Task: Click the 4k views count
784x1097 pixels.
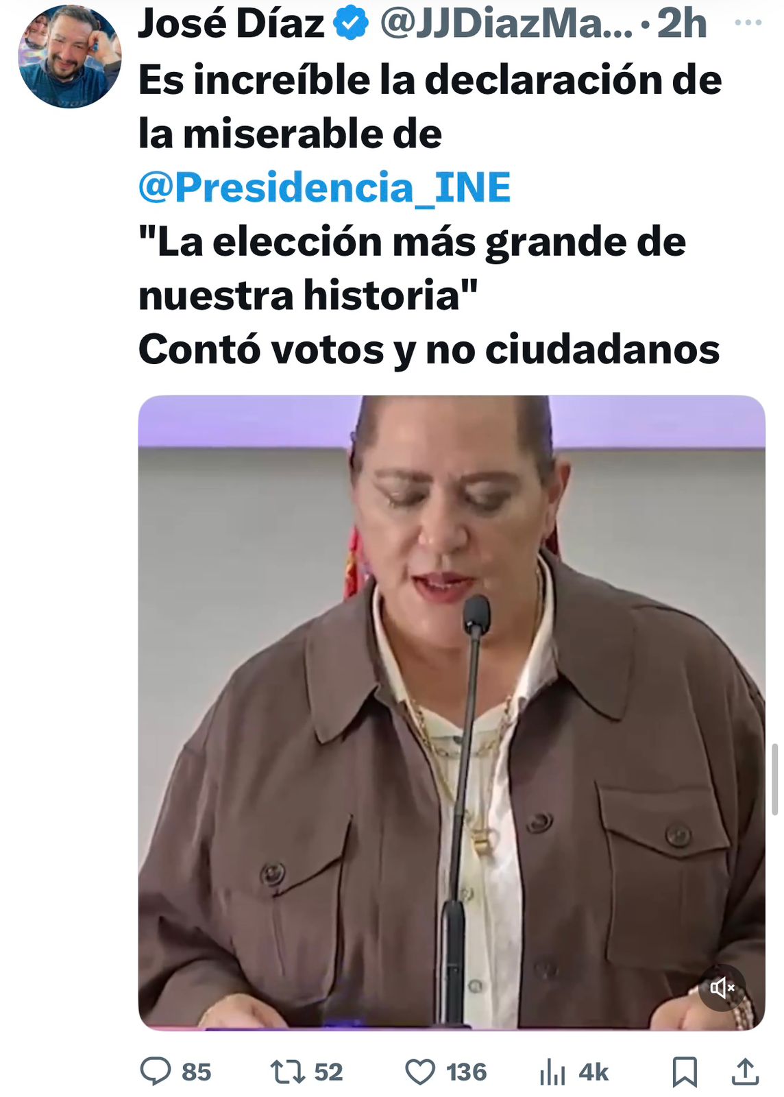Action: [593, 1072]
